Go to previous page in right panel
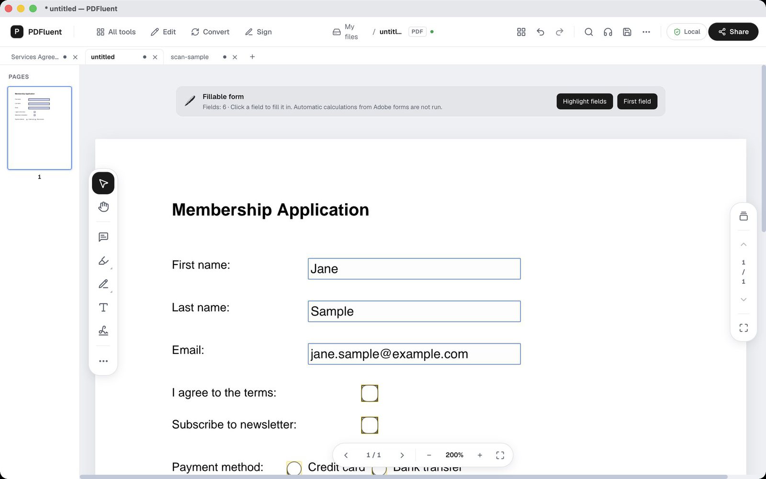 click(743, 244)
